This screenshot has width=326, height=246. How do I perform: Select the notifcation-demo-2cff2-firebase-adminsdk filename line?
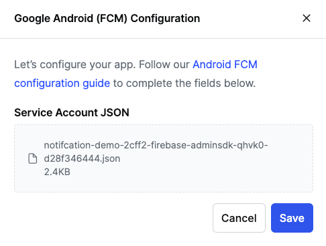[156, 145]
